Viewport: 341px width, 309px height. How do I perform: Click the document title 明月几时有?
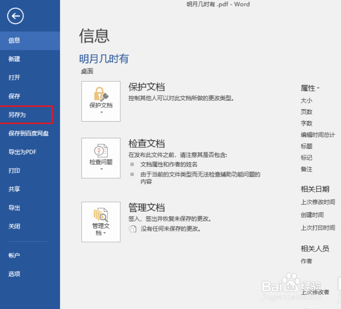pos(104,59)
